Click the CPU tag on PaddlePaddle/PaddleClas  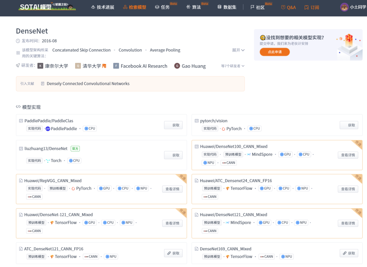coord(90,128)
